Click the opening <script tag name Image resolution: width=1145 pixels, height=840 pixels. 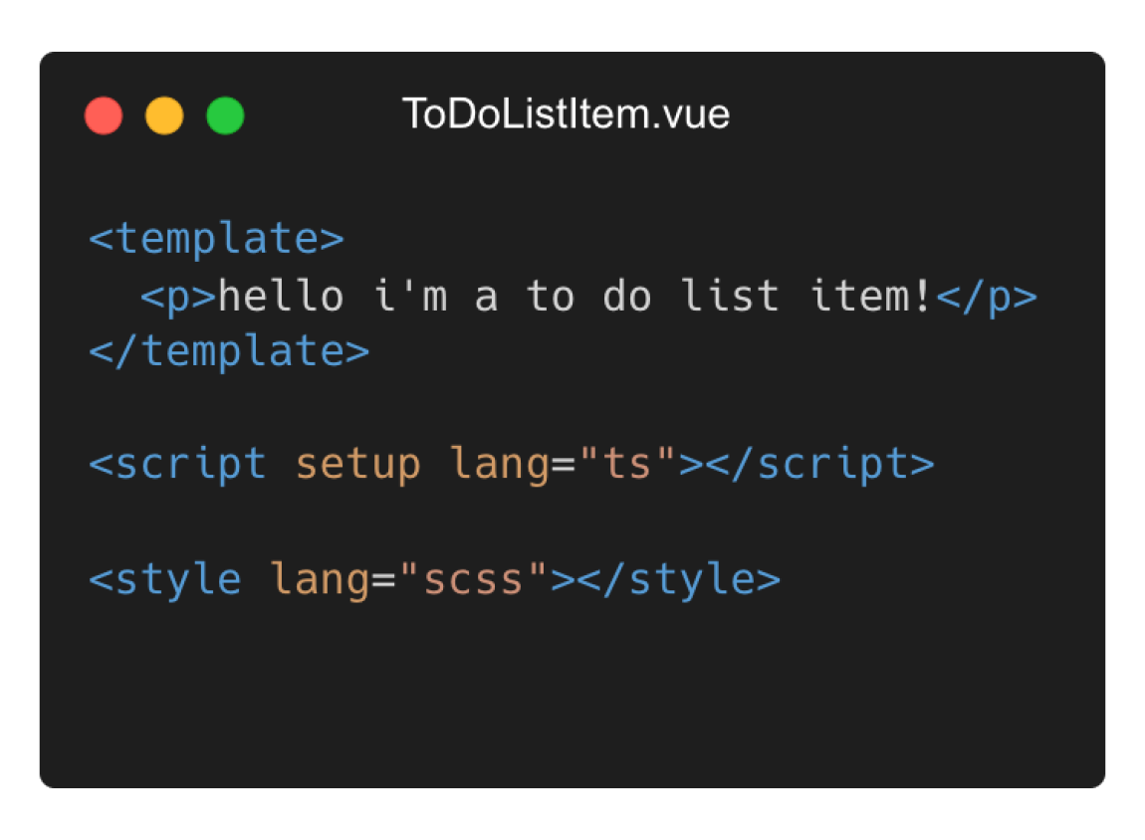(177, 464)
